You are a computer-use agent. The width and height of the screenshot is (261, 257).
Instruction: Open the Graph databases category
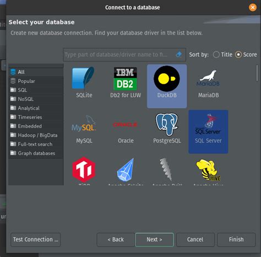pos(36,153)
